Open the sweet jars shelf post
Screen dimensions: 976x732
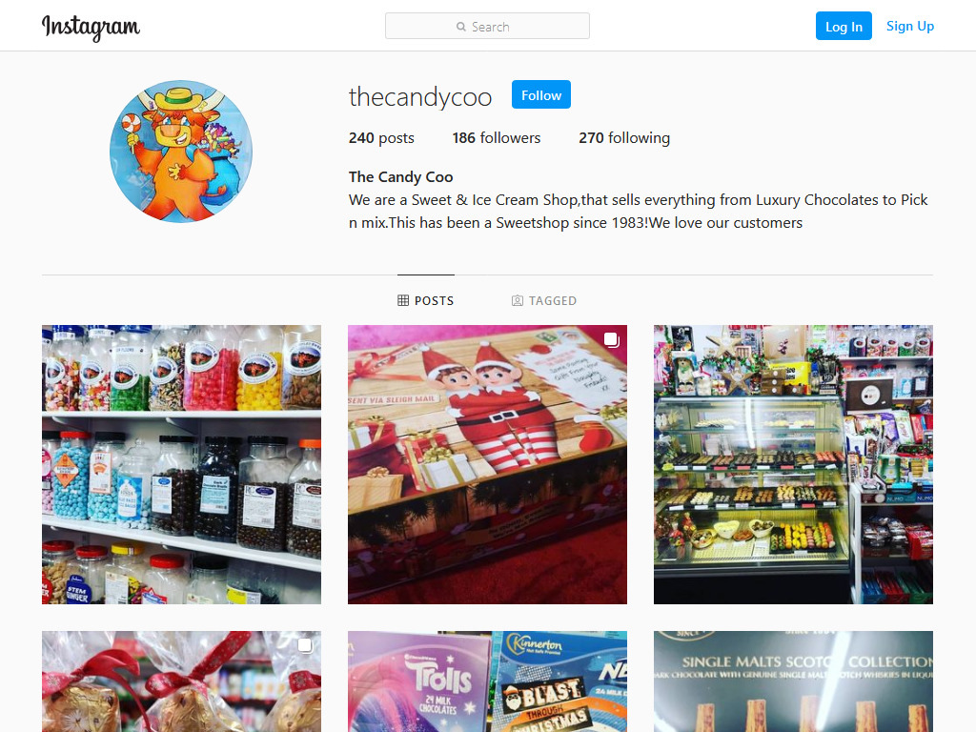coord(181,464)
